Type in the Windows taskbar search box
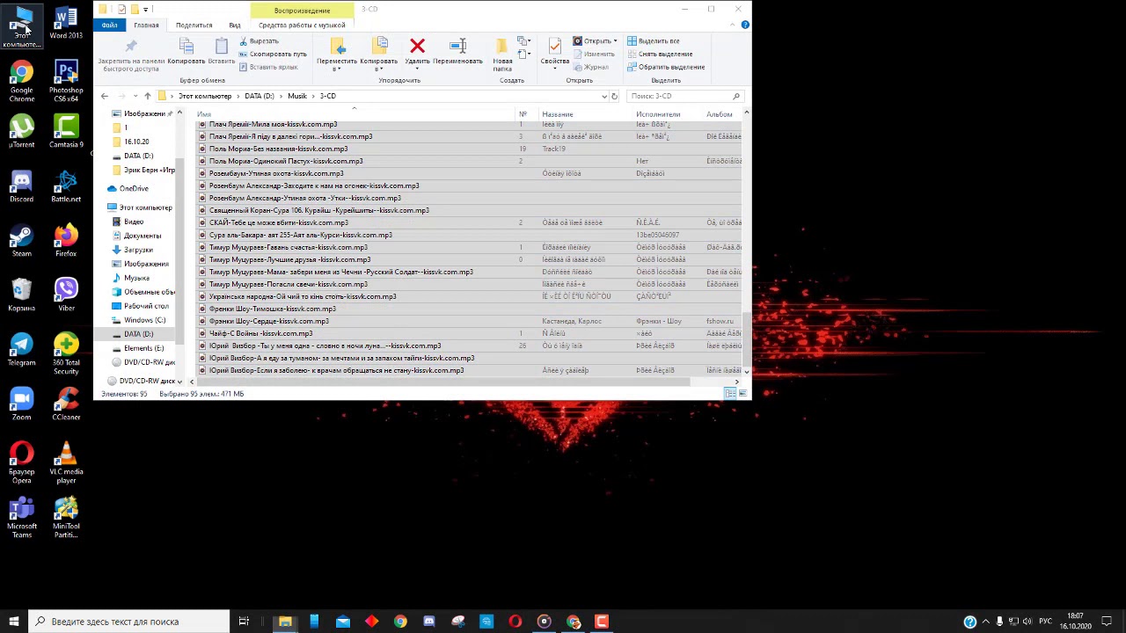 (x=128, y=622)
